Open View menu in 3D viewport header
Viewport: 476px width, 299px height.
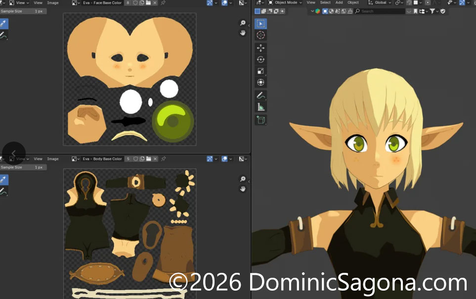311,2
